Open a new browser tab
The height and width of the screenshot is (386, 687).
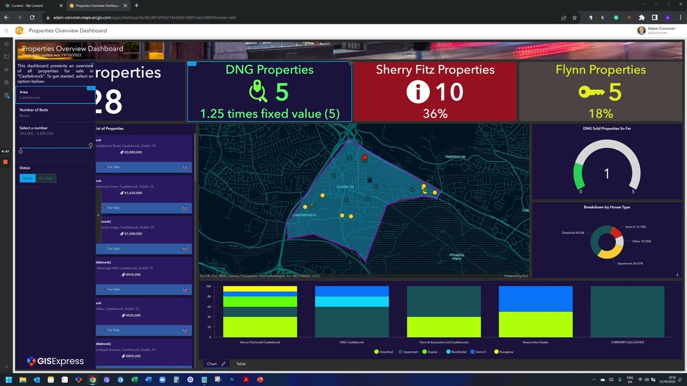click(x=136, y=5)
